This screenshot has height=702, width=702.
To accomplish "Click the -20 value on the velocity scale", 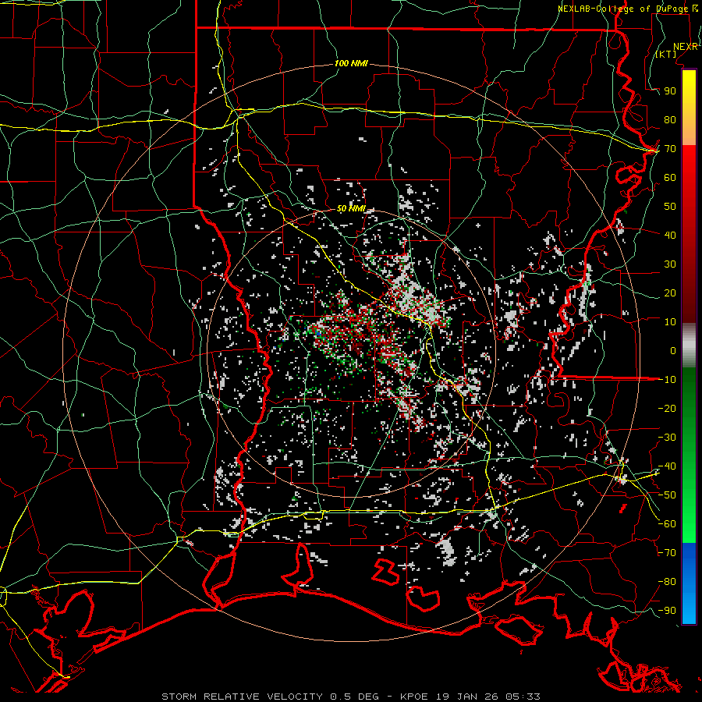I will coord(667,409).
